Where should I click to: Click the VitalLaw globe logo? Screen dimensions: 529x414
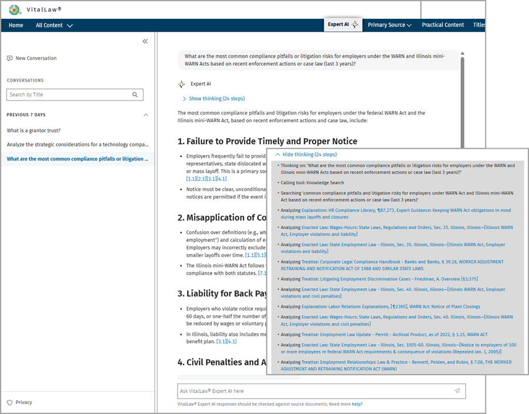pos(14,10)
